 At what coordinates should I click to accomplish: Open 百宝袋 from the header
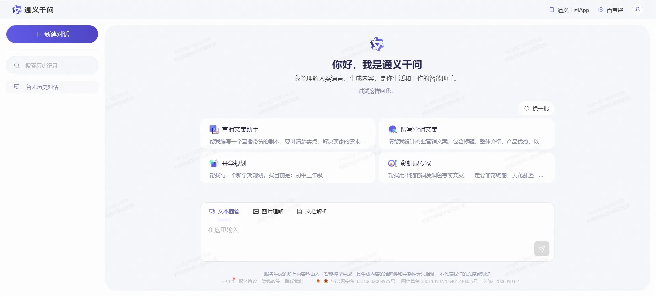(x=611, y=10)
